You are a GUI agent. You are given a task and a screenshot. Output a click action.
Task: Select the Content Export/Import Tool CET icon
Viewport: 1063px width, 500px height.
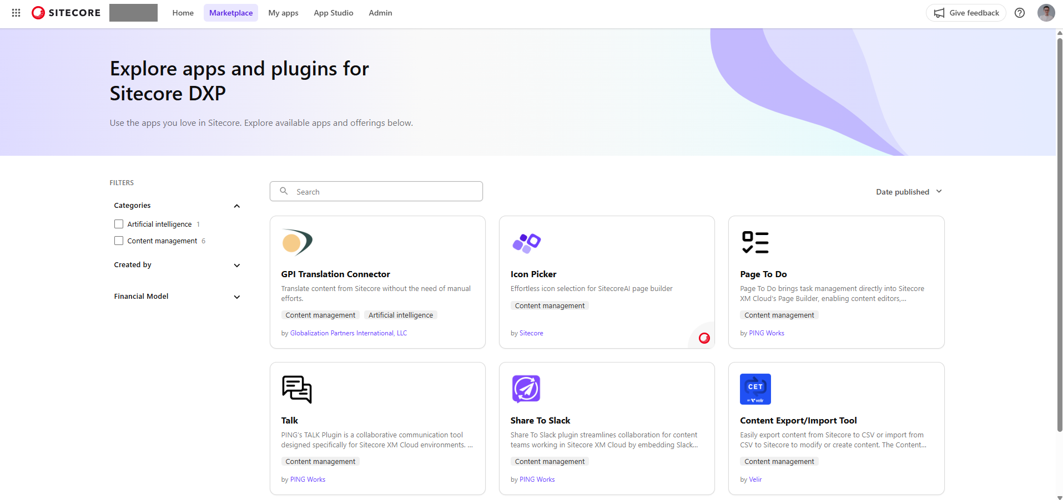[755, 389]
